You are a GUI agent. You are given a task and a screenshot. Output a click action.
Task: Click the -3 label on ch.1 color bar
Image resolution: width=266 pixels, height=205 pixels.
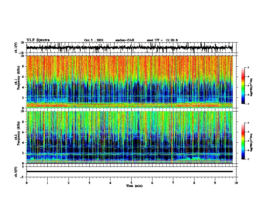(248, 67)
